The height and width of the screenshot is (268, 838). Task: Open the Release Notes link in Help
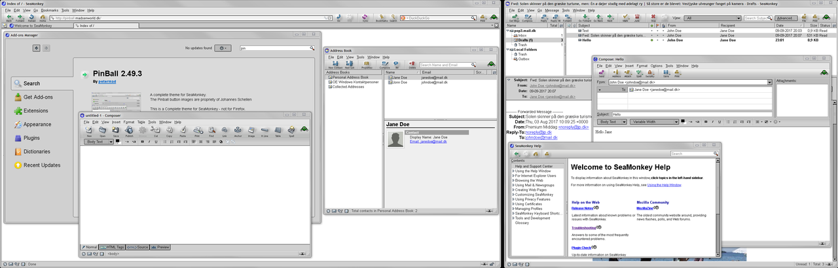click(582, 208)
